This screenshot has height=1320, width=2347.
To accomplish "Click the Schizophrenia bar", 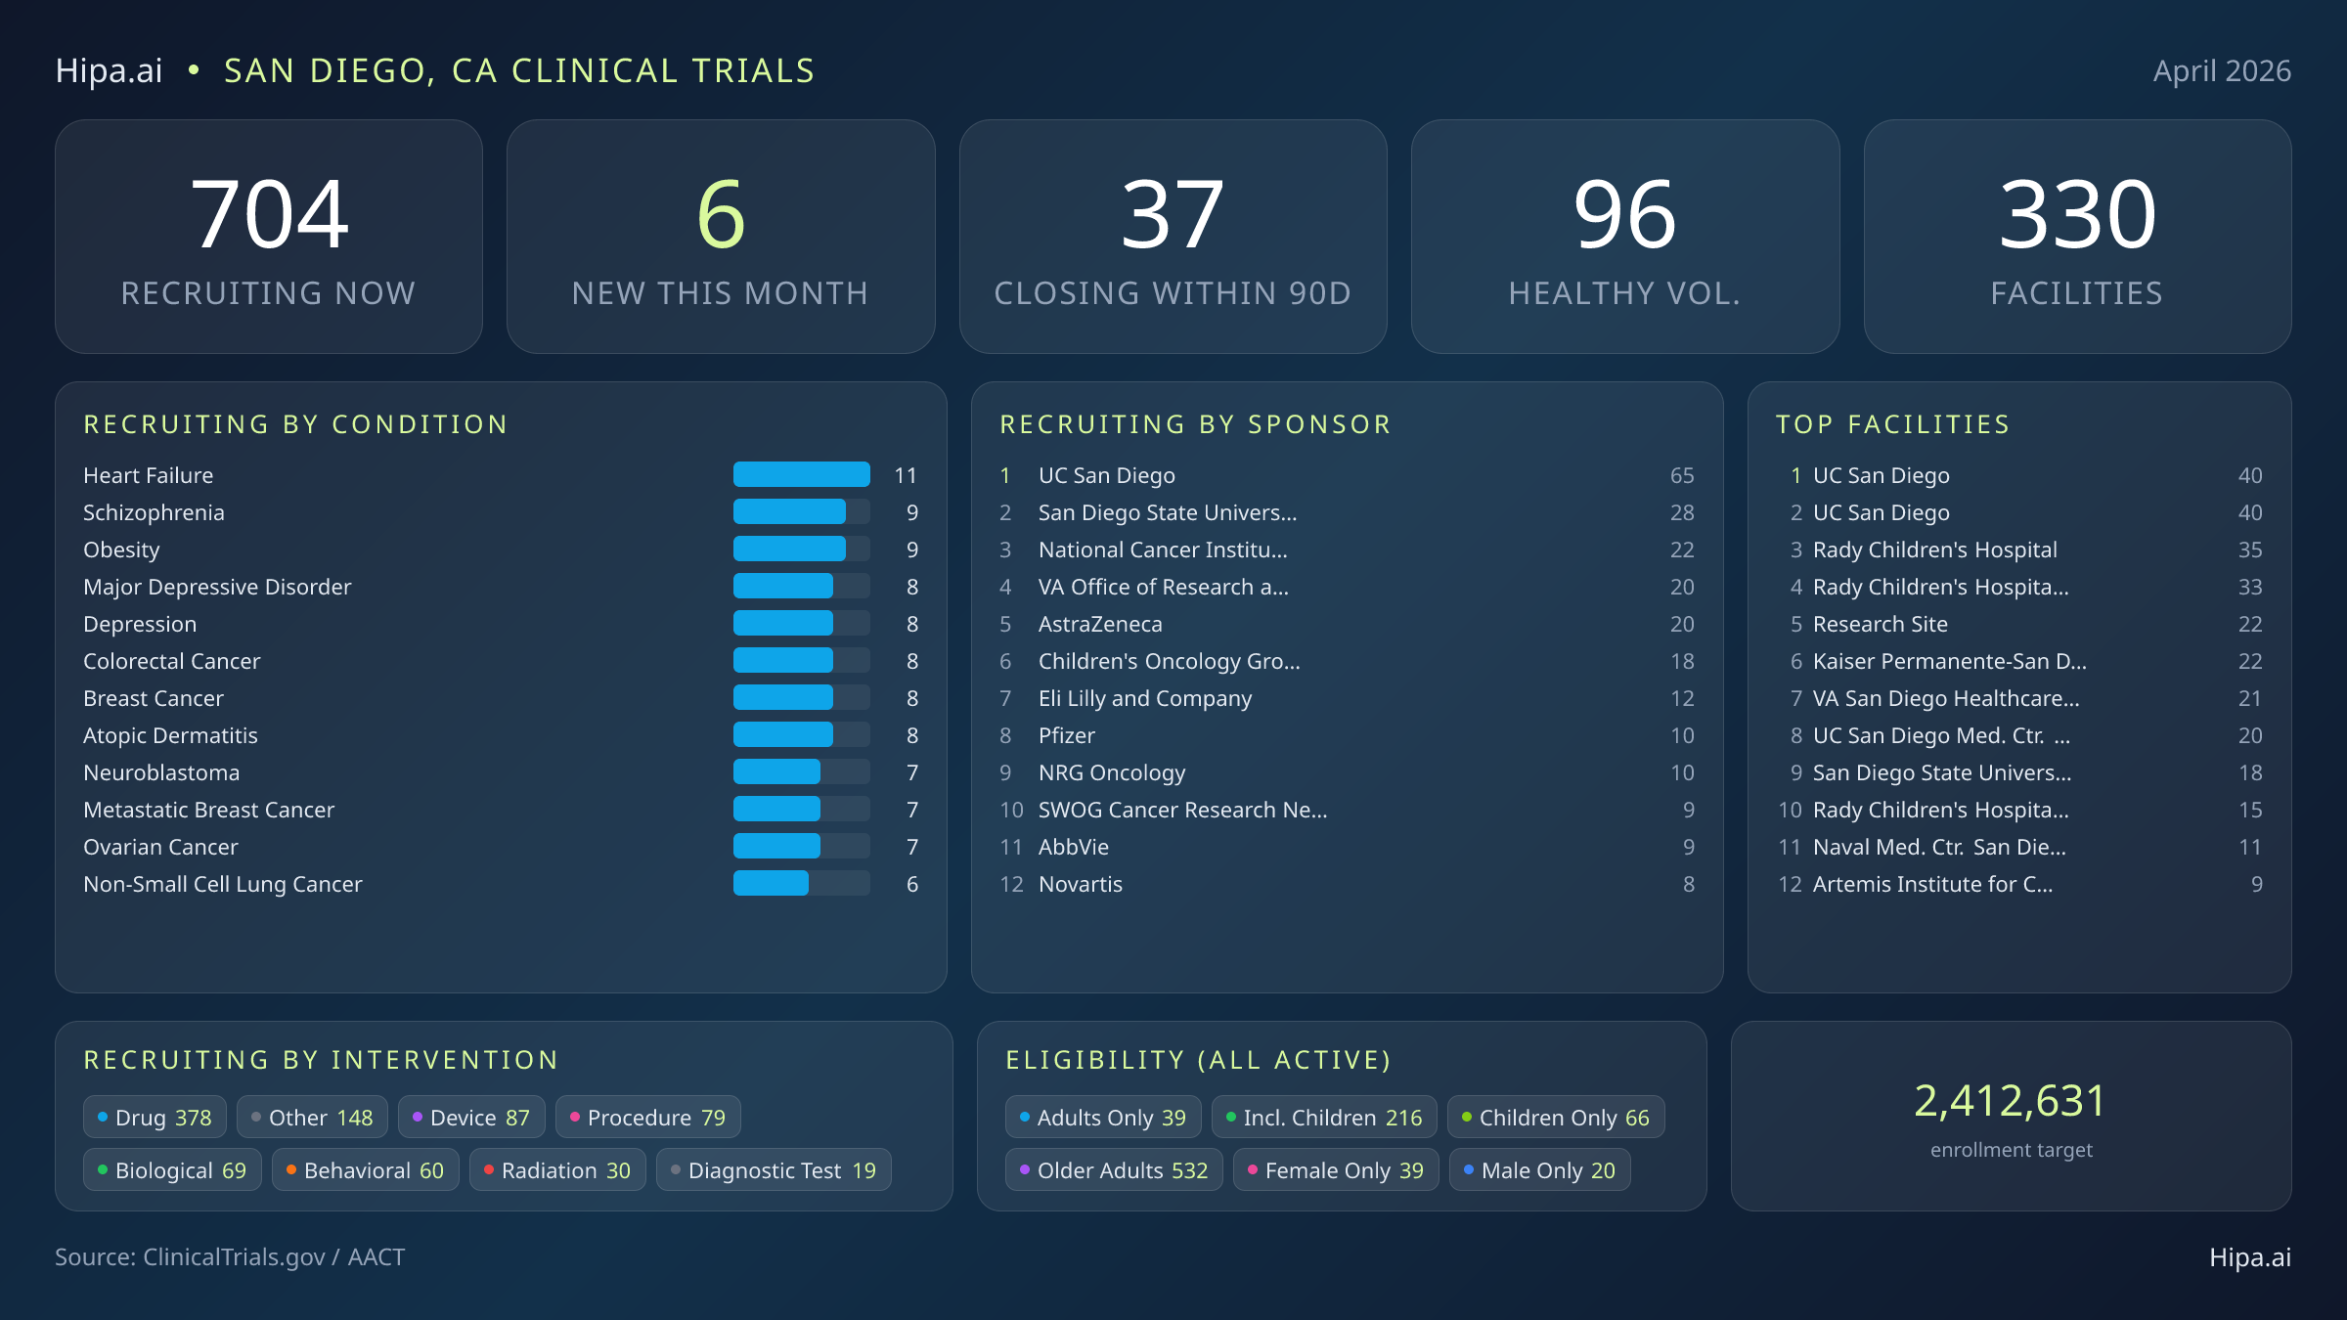I will pos(802,511).
